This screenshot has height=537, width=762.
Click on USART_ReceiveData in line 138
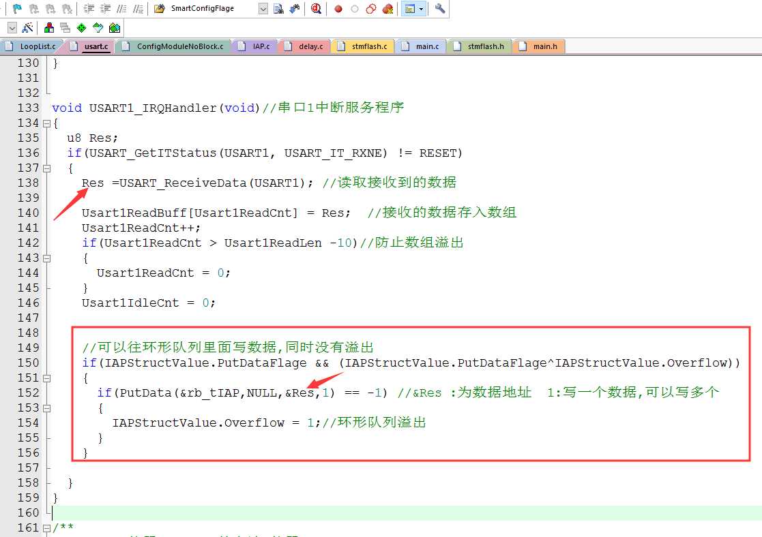(183, 183)
